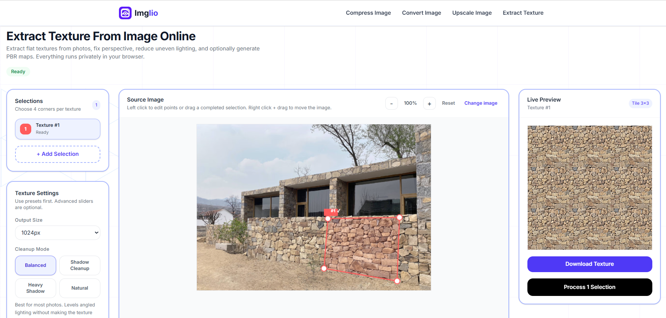Image resolution: width=666 pixels, height=318 pixels.
Task: Click the red number 1 texture badge
Action: point(26,129)
